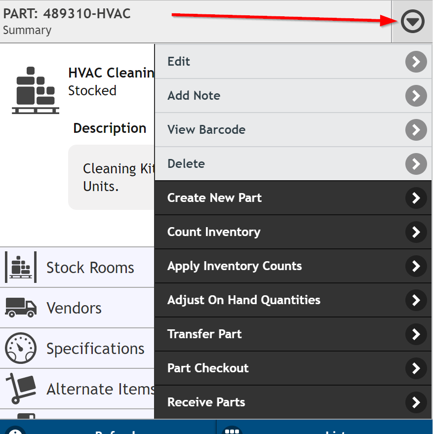Choose Add Note from the menu
The height and width of the screenshot is (434, 433).
point(293,96)
